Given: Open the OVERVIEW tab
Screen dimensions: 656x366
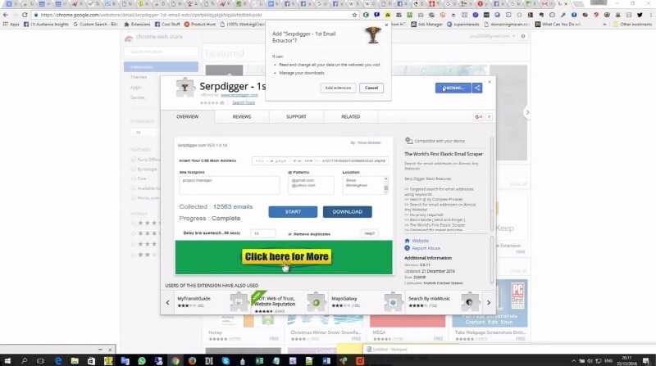Looking at the screenshot, I should point(188,116).
